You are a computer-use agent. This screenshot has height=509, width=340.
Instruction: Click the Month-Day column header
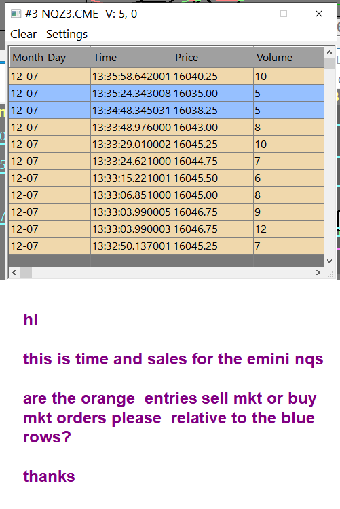(50, 58)
